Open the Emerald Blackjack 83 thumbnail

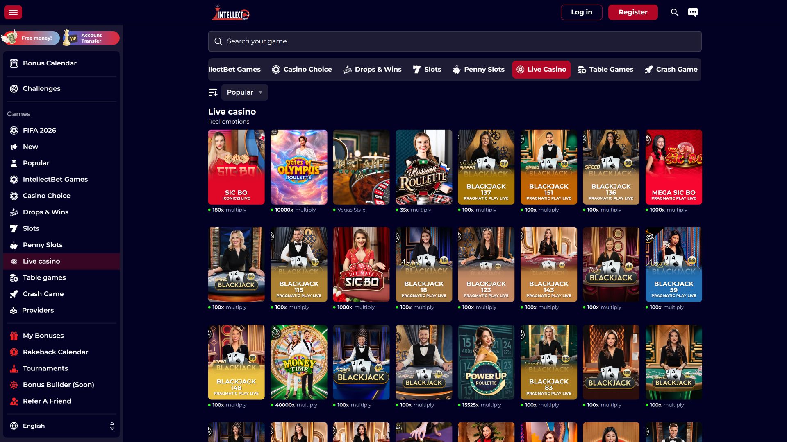[549, 362]
